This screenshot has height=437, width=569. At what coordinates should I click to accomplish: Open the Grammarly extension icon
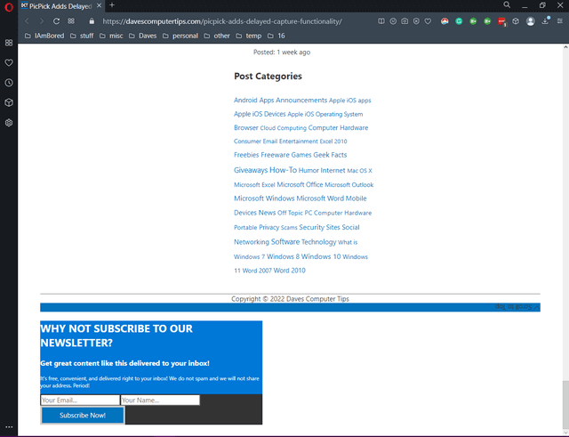point(459,21)
